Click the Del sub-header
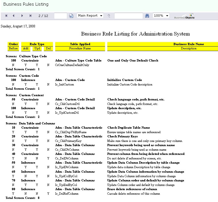The height and width of the screenshot is (202, 218). [x=48, y=49]
